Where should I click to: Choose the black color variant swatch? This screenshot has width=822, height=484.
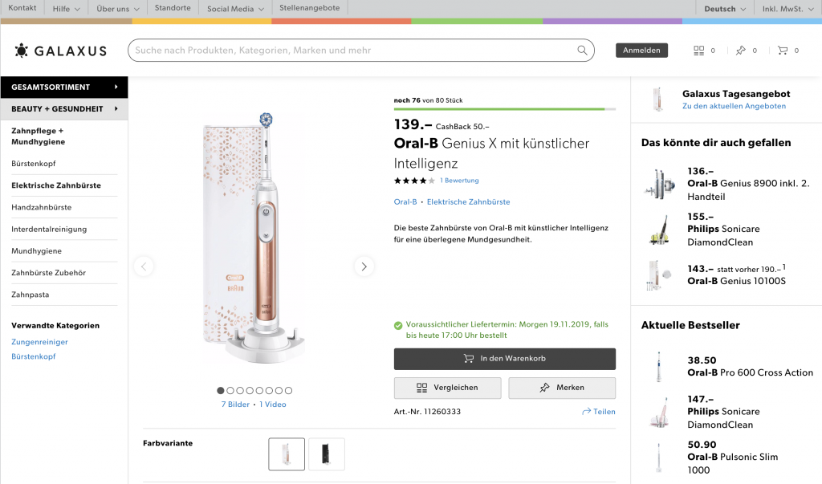coord(327,454)
